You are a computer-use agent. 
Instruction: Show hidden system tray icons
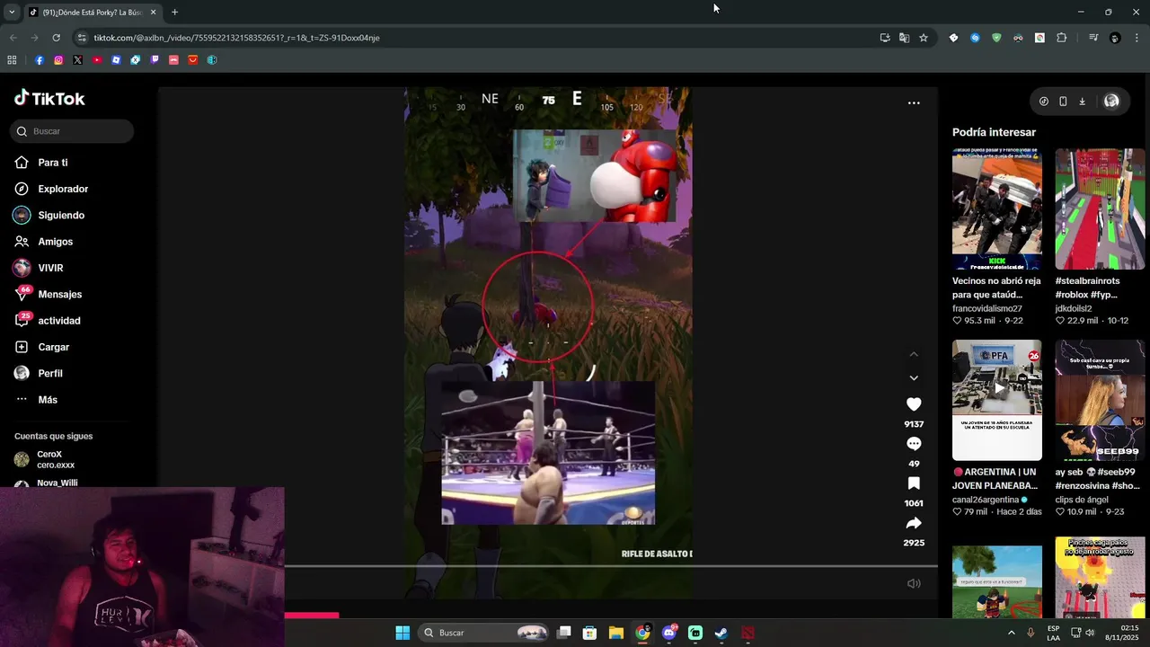click(1011, 633)
